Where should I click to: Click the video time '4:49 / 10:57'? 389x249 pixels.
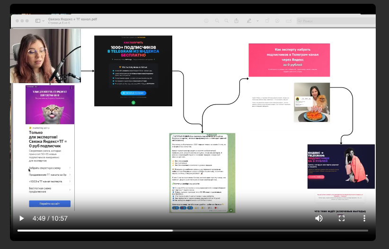[50, 218]
